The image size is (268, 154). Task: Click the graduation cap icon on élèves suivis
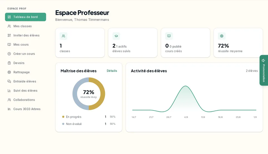click(116, 36)
